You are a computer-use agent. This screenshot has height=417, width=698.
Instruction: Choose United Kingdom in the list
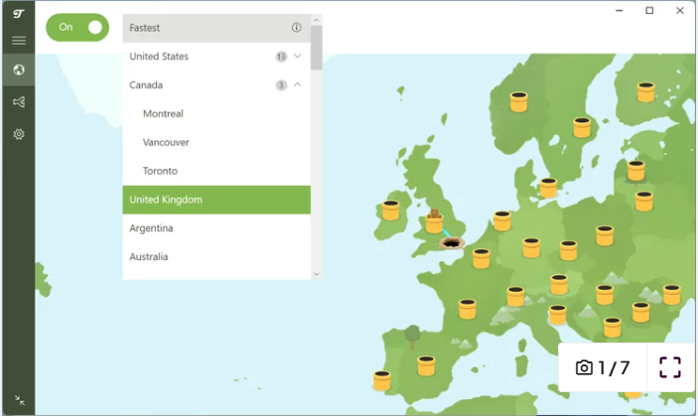point(216,200)
